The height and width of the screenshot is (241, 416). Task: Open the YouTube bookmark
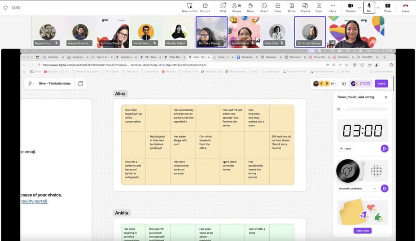[51, 72]
